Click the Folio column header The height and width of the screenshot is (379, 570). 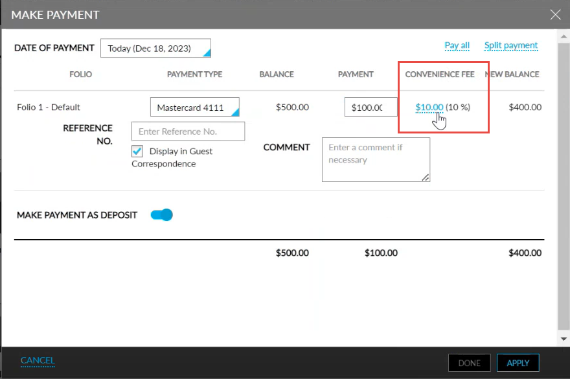pos(81,75)
